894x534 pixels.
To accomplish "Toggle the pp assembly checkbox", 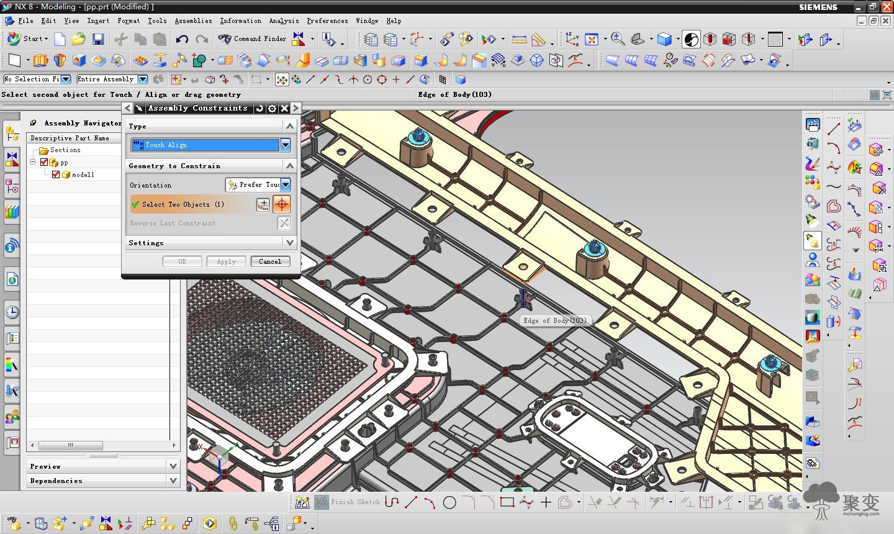I will (x=44, y=163).
